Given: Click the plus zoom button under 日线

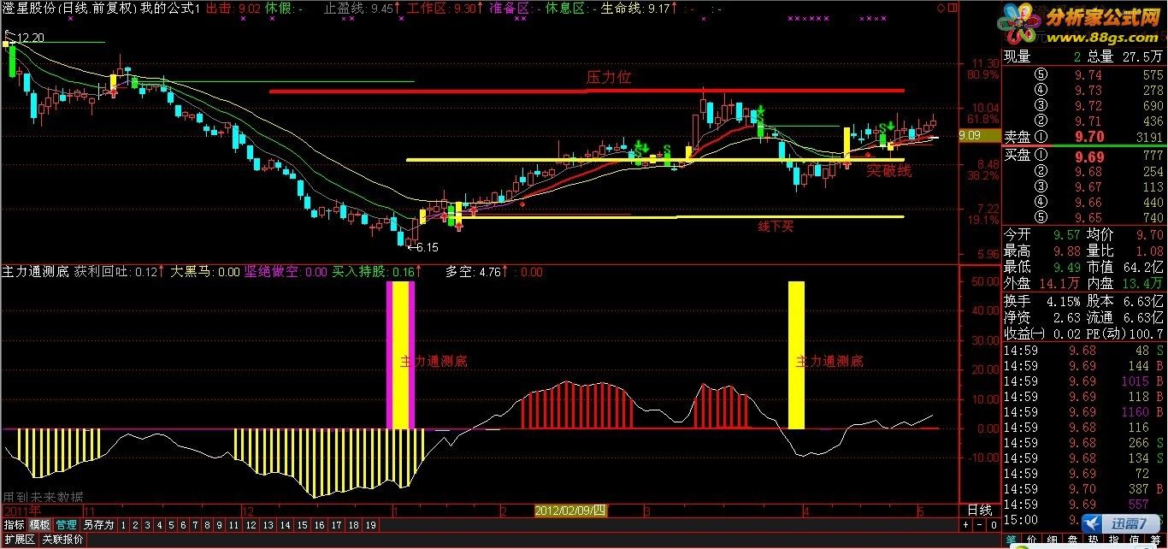Looking at the screenshot, I should click(965, 525).
